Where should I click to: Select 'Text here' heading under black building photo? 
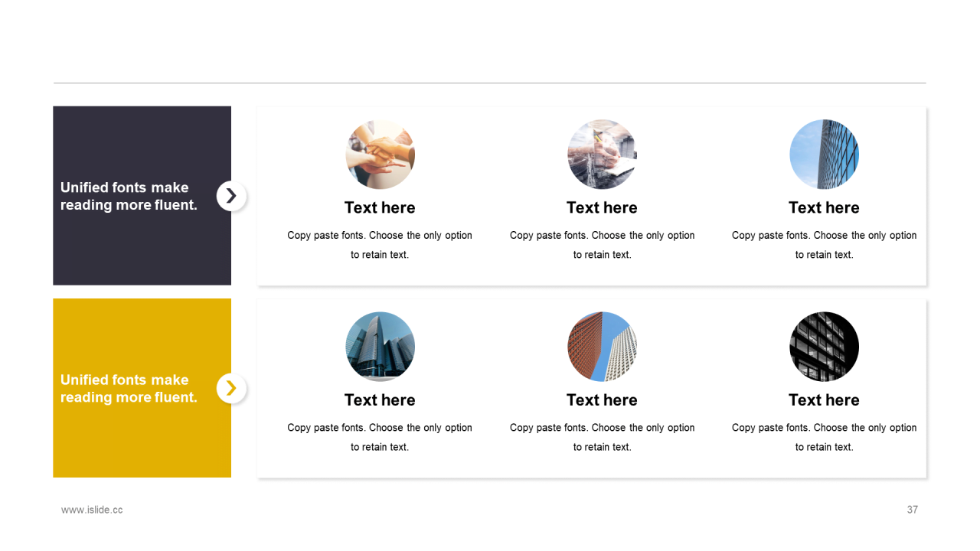pos(824,399)
